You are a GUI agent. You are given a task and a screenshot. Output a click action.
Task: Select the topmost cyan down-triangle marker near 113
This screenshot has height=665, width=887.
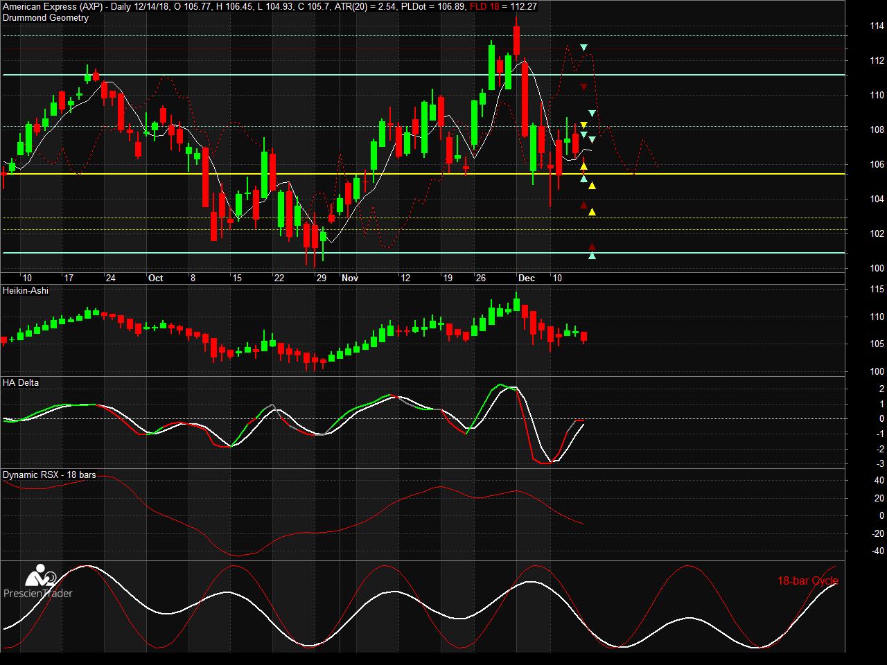point(583,48)
